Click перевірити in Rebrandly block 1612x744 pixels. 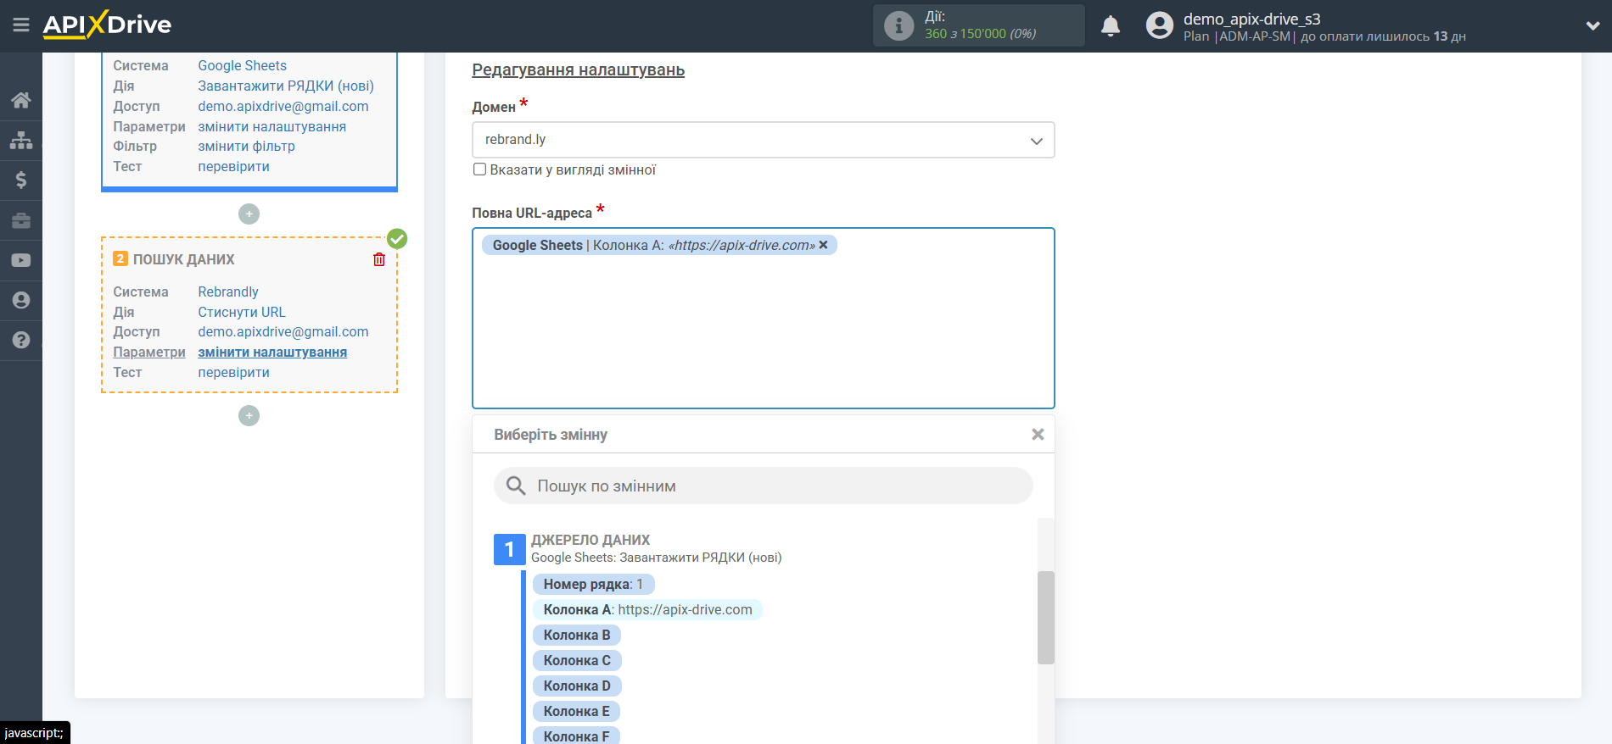(x=234, y=372)
